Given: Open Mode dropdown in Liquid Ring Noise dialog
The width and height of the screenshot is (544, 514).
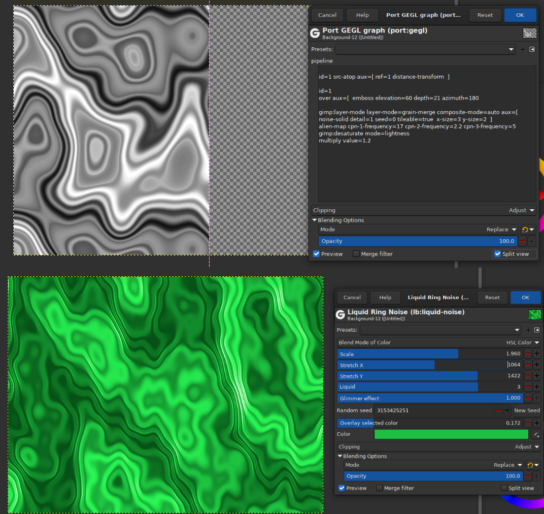Looking at the screenshot, I should pos(434,465).
